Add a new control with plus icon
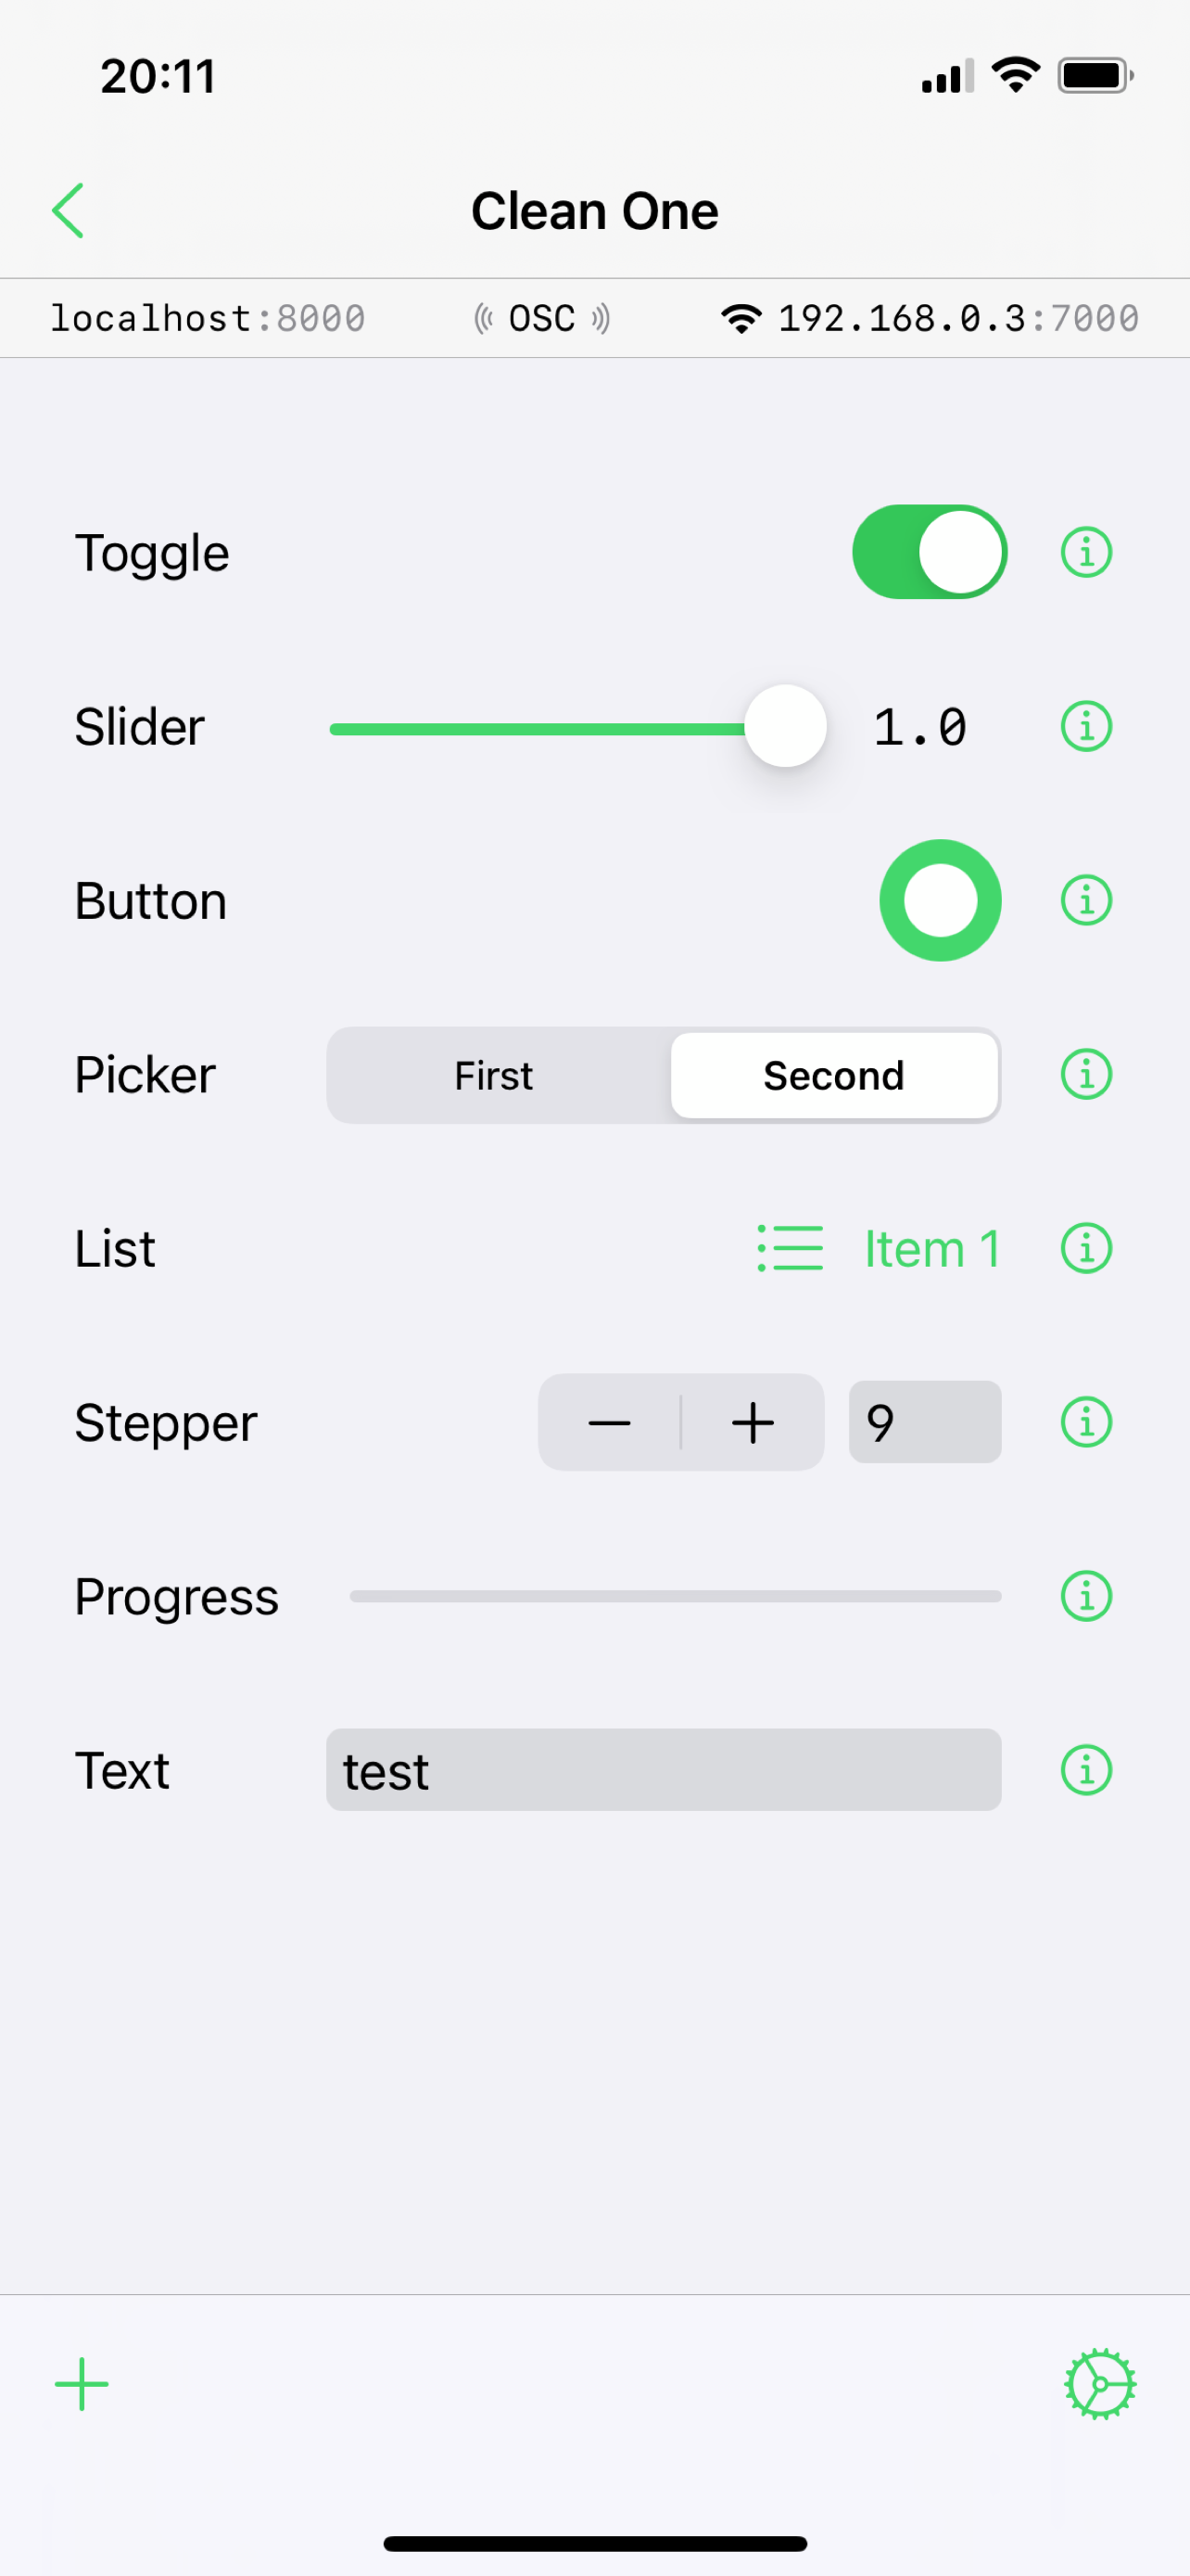 [x=82, y=2385]
